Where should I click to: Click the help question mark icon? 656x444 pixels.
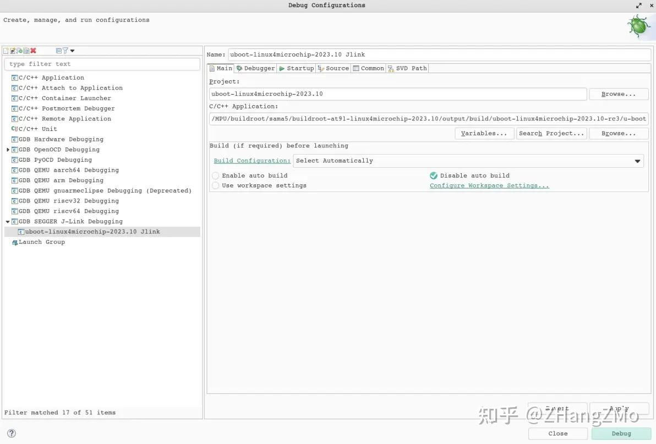[12, 433]
